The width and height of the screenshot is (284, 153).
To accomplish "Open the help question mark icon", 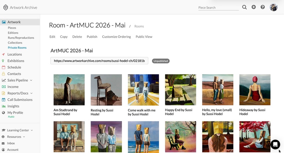I will click(263, 7).
